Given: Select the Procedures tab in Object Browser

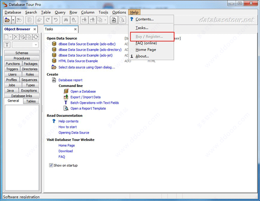Looking at the screenshot, I should click(x=22, y=58).
